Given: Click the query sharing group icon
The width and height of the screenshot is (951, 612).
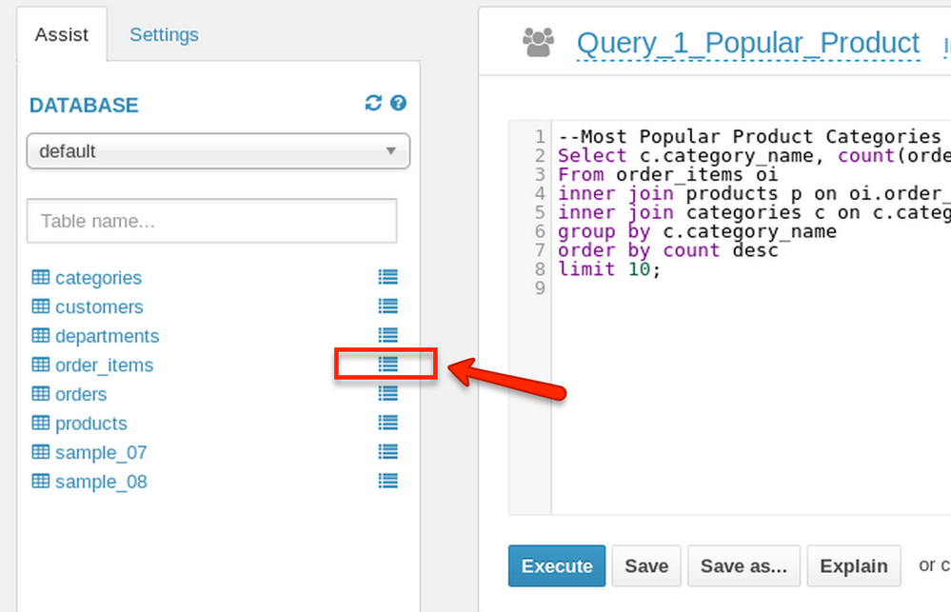Looking at the screenshot, I should click(x=538, y=42).
